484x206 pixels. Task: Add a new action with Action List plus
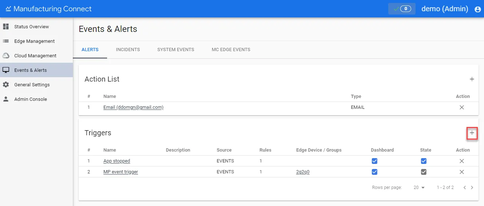click(472, 79)
